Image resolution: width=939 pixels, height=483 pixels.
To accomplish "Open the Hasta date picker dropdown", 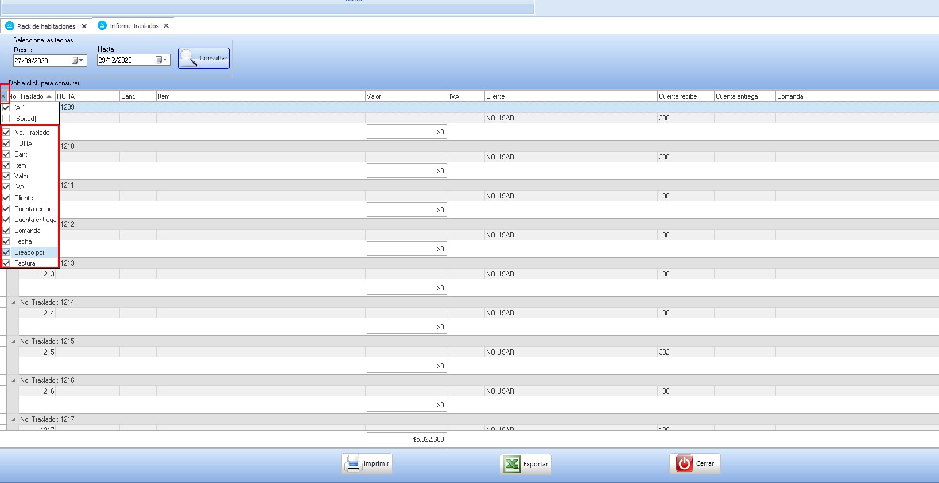I will pos(162,60).
